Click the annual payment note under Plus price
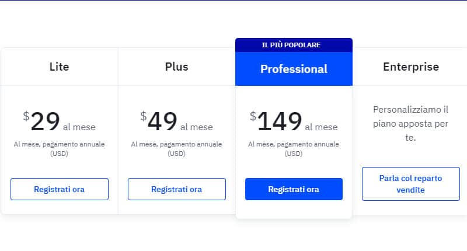The image size is (467, 251). pyautogui.click(x=176, y=149)
